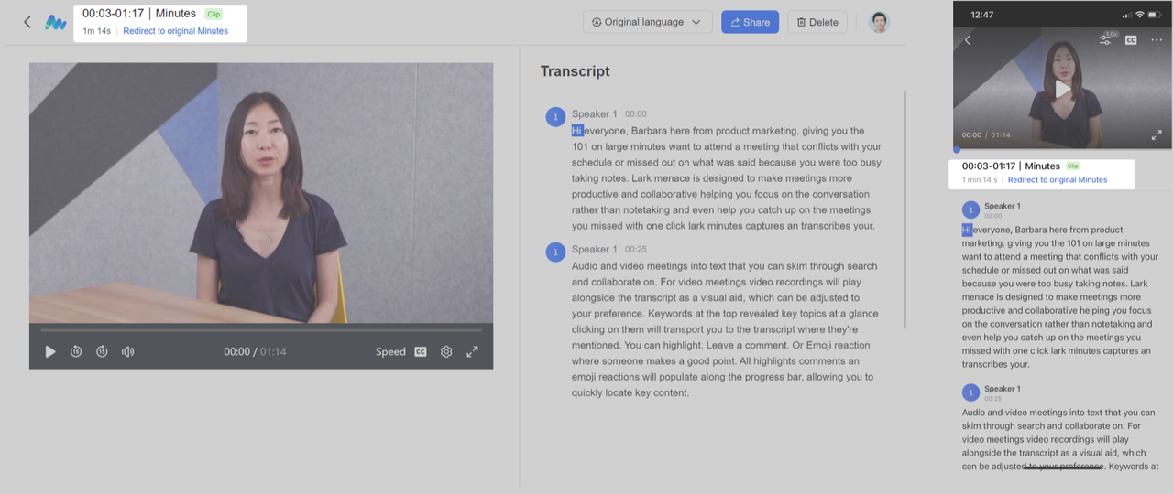Rewind 15 seconds in the desktop player

(76, 351)
